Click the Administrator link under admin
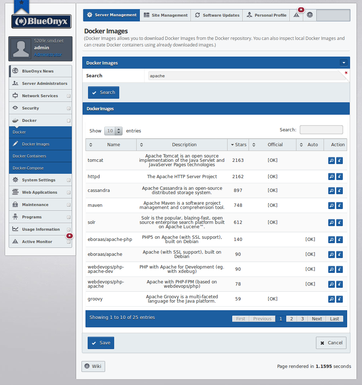The image size is (362, 385). (48, 55)
